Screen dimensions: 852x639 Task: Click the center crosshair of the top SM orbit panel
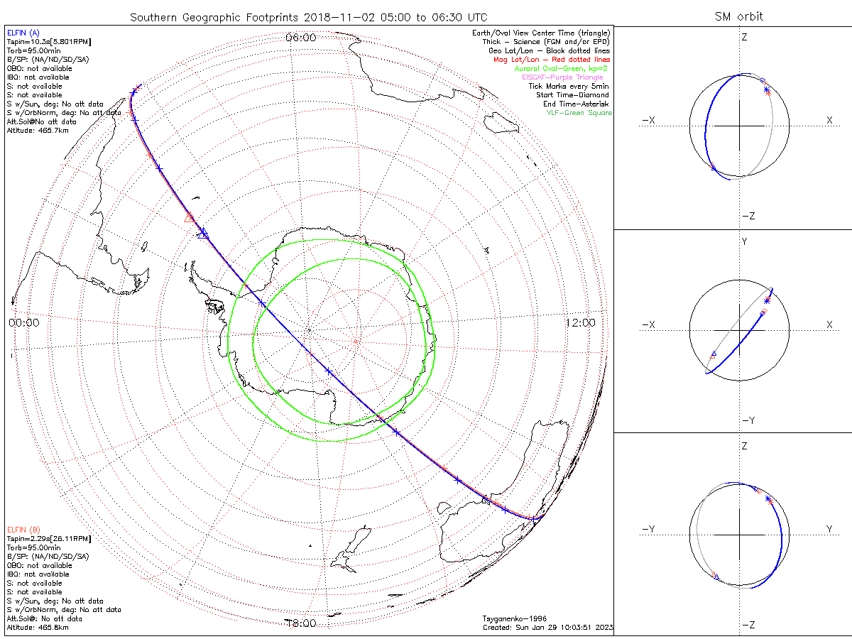click(x=739, y=126)
